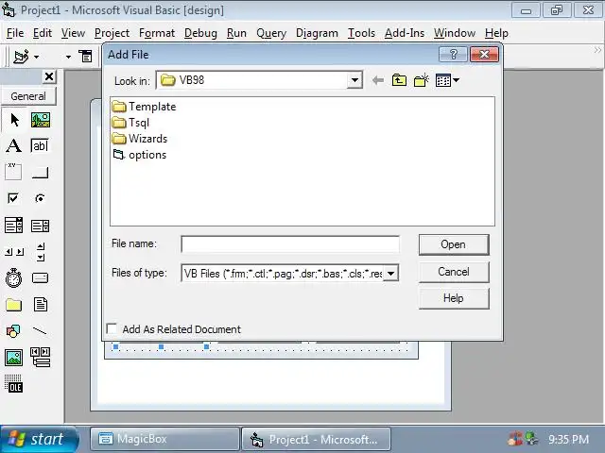This screenshot has width=605, height=453.
Task: Click the Windows start button
Action: [x=38, y=439]
